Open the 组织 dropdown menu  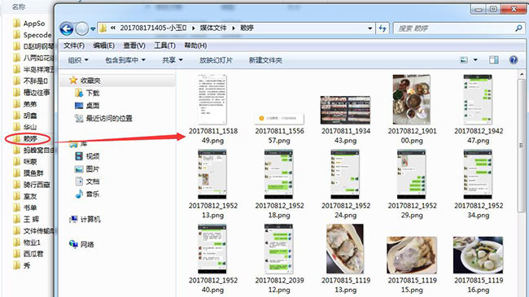[78, 60]
